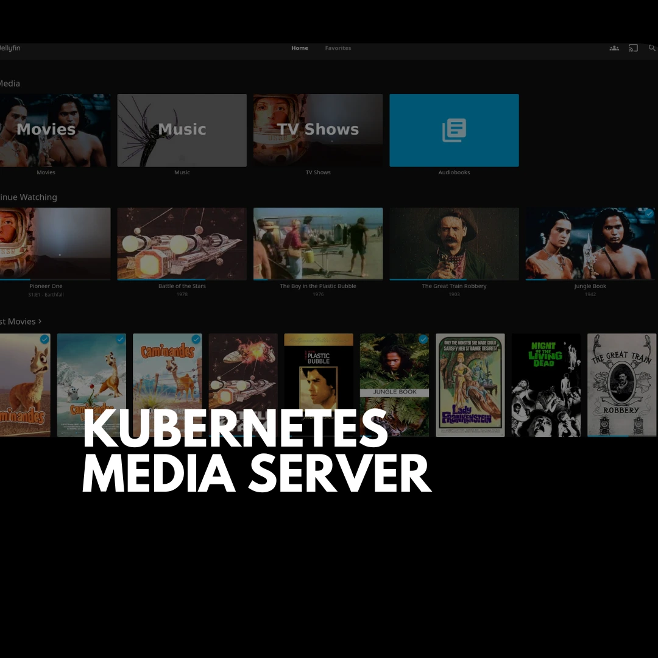Click the Jungle Book title text
The width and height of the screenshot is (658, 658).
[590, 286]
